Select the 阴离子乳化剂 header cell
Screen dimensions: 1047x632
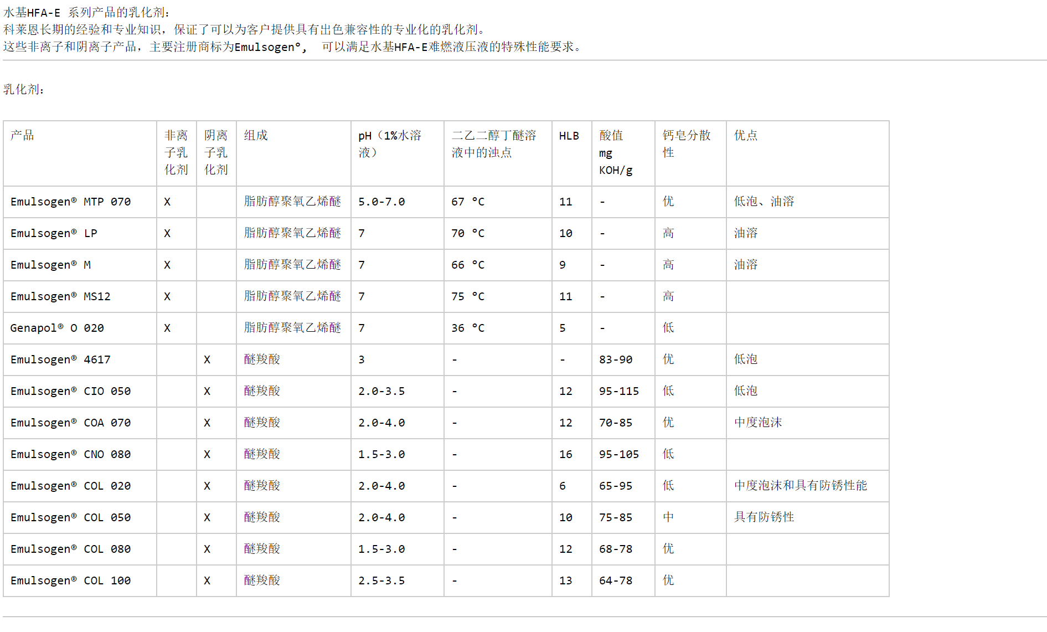click(215, 153)
